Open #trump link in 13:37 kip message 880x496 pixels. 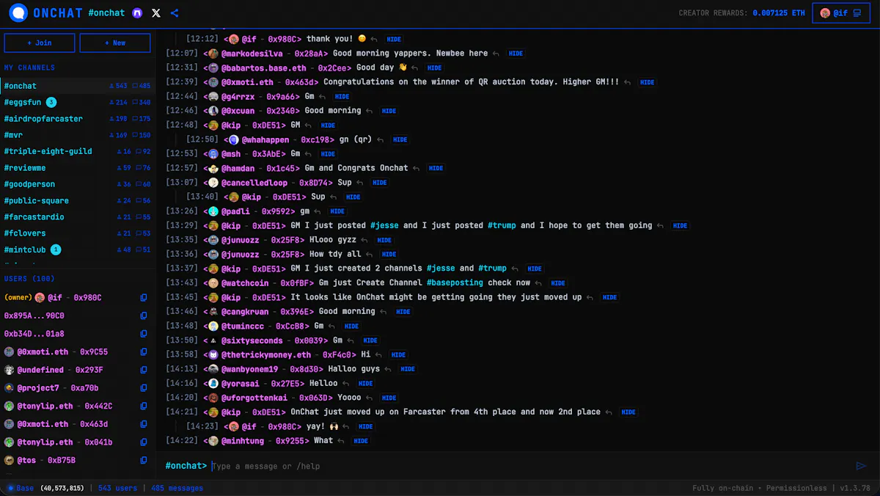coord(492,269)
